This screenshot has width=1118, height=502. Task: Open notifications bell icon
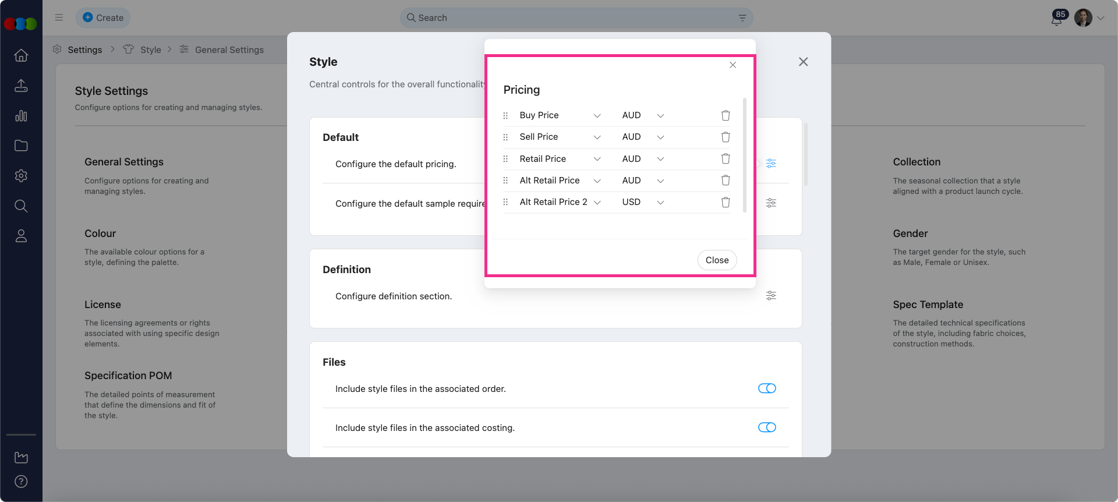coord(1056,19)
